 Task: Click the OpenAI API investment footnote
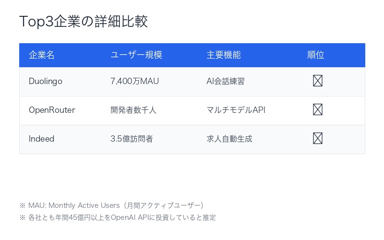118,217
